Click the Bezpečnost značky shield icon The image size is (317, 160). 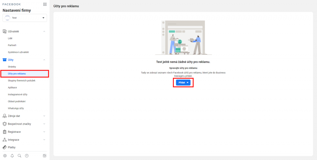[x=5, y=124]
